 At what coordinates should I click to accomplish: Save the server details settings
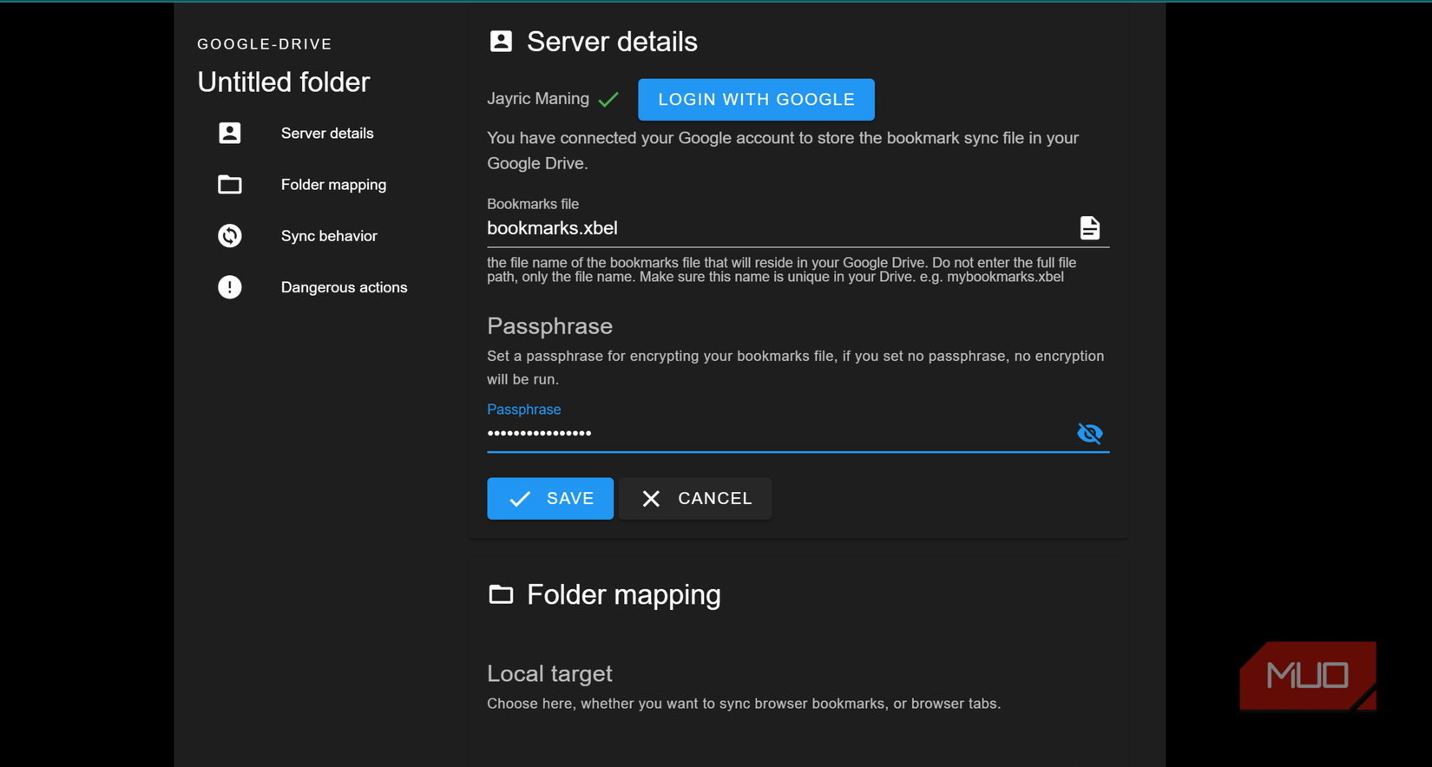[x=550, y=499]
